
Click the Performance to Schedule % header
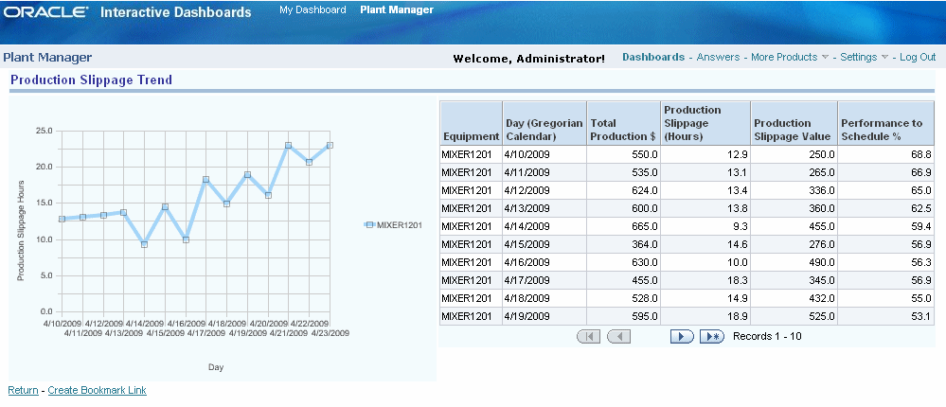pyautogui.click(x=885, y=123)
